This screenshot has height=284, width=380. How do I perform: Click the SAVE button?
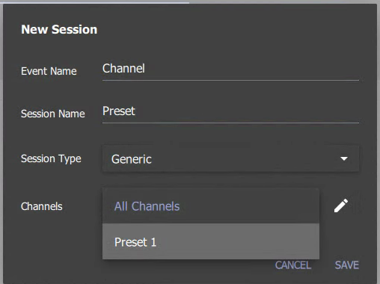pyautogui.click(x=347, y=265)
